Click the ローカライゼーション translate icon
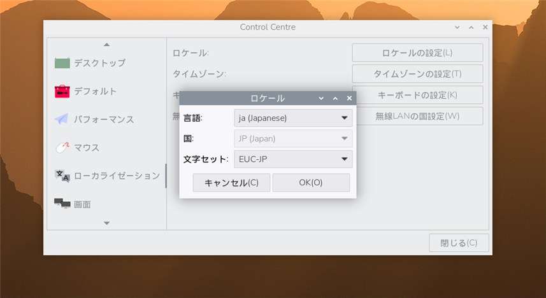 click(62, 176)
